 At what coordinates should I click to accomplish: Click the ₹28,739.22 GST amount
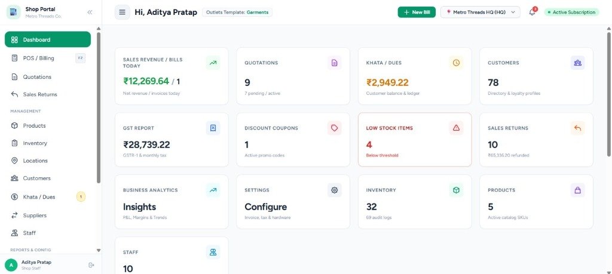click(x=146, y=144)
